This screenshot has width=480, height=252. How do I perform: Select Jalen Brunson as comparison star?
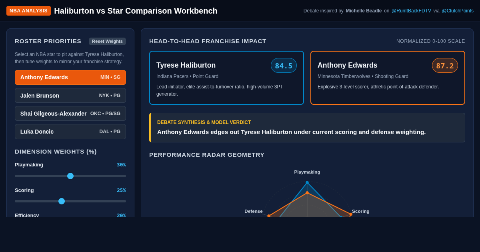pyautogui.click(x=70, y=96)
